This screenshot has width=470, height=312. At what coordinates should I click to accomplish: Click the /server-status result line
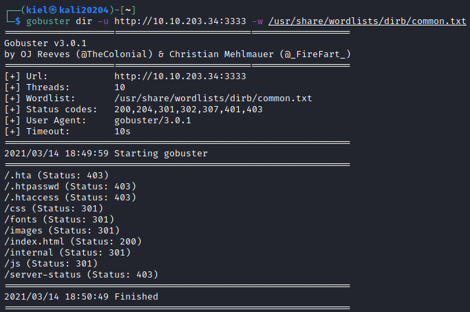pyautogui.click(x=81, y=274)
